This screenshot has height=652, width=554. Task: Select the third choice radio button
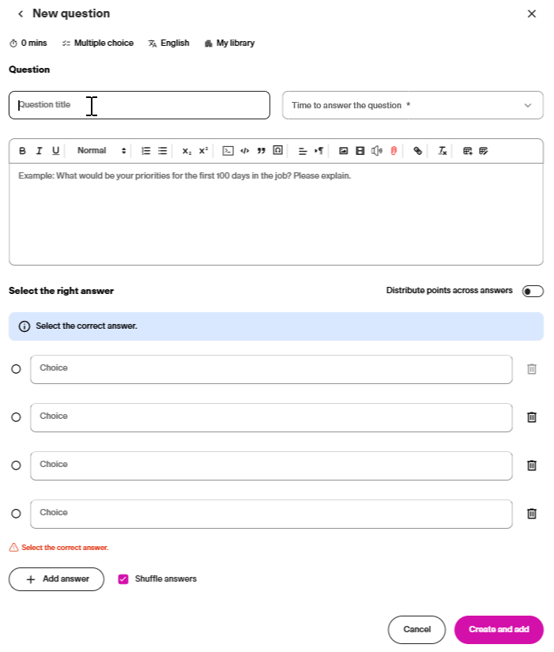tap(16, 465)
